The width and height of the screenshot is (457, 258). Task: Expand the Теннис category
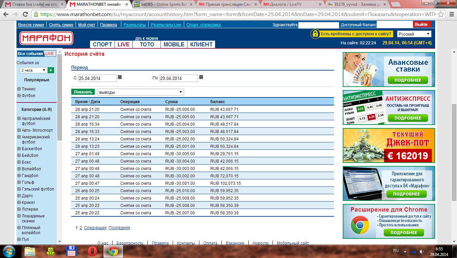pyautogui.click(x=19, y=89)
